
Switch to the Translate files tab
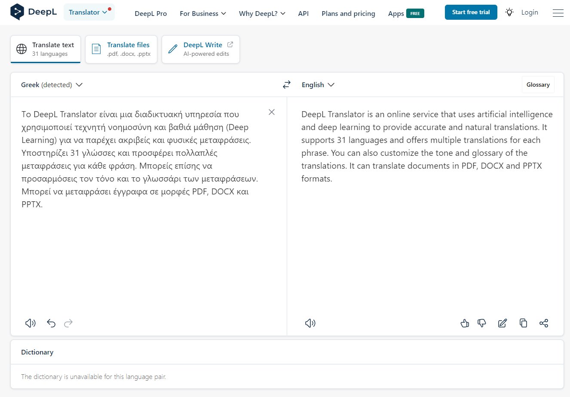pos(121,49)
